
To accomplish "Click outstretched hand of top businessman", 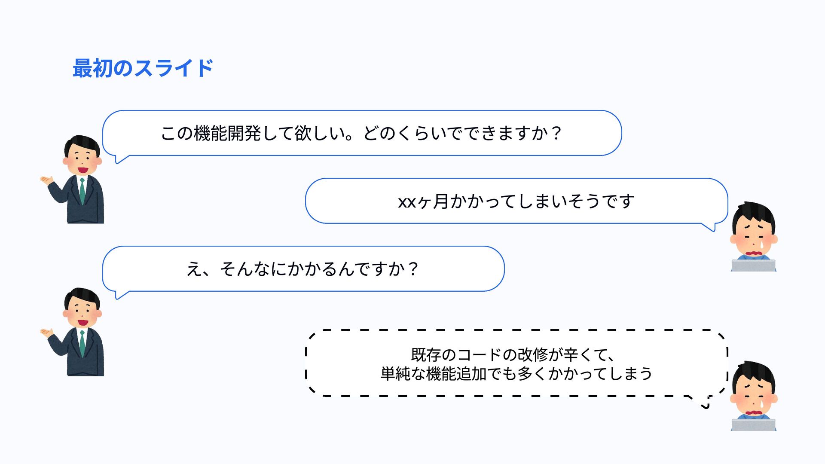I will (46, 180).
